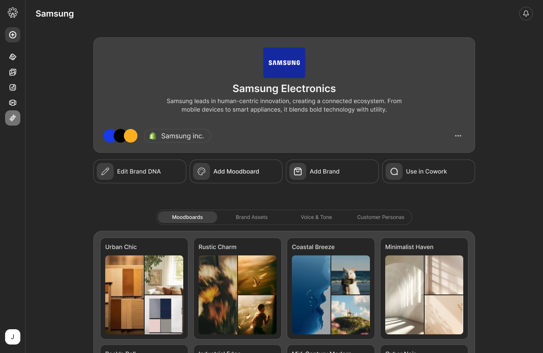Open the Rustic Charm moodboard title
Screen dimensions: 543x353
pyautogui.click(x=218, y=247)
